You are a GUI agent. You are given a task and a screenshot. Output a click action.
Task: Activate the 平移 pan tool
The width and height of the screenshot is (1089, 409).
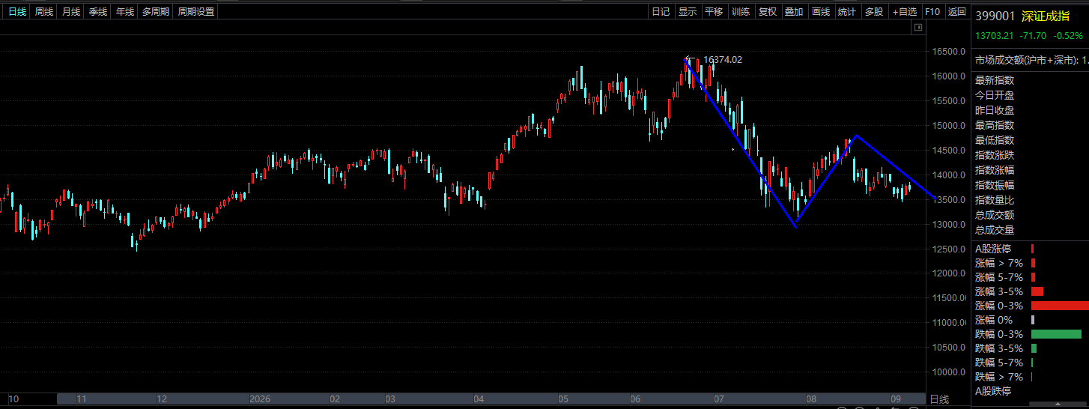point(715,11)
